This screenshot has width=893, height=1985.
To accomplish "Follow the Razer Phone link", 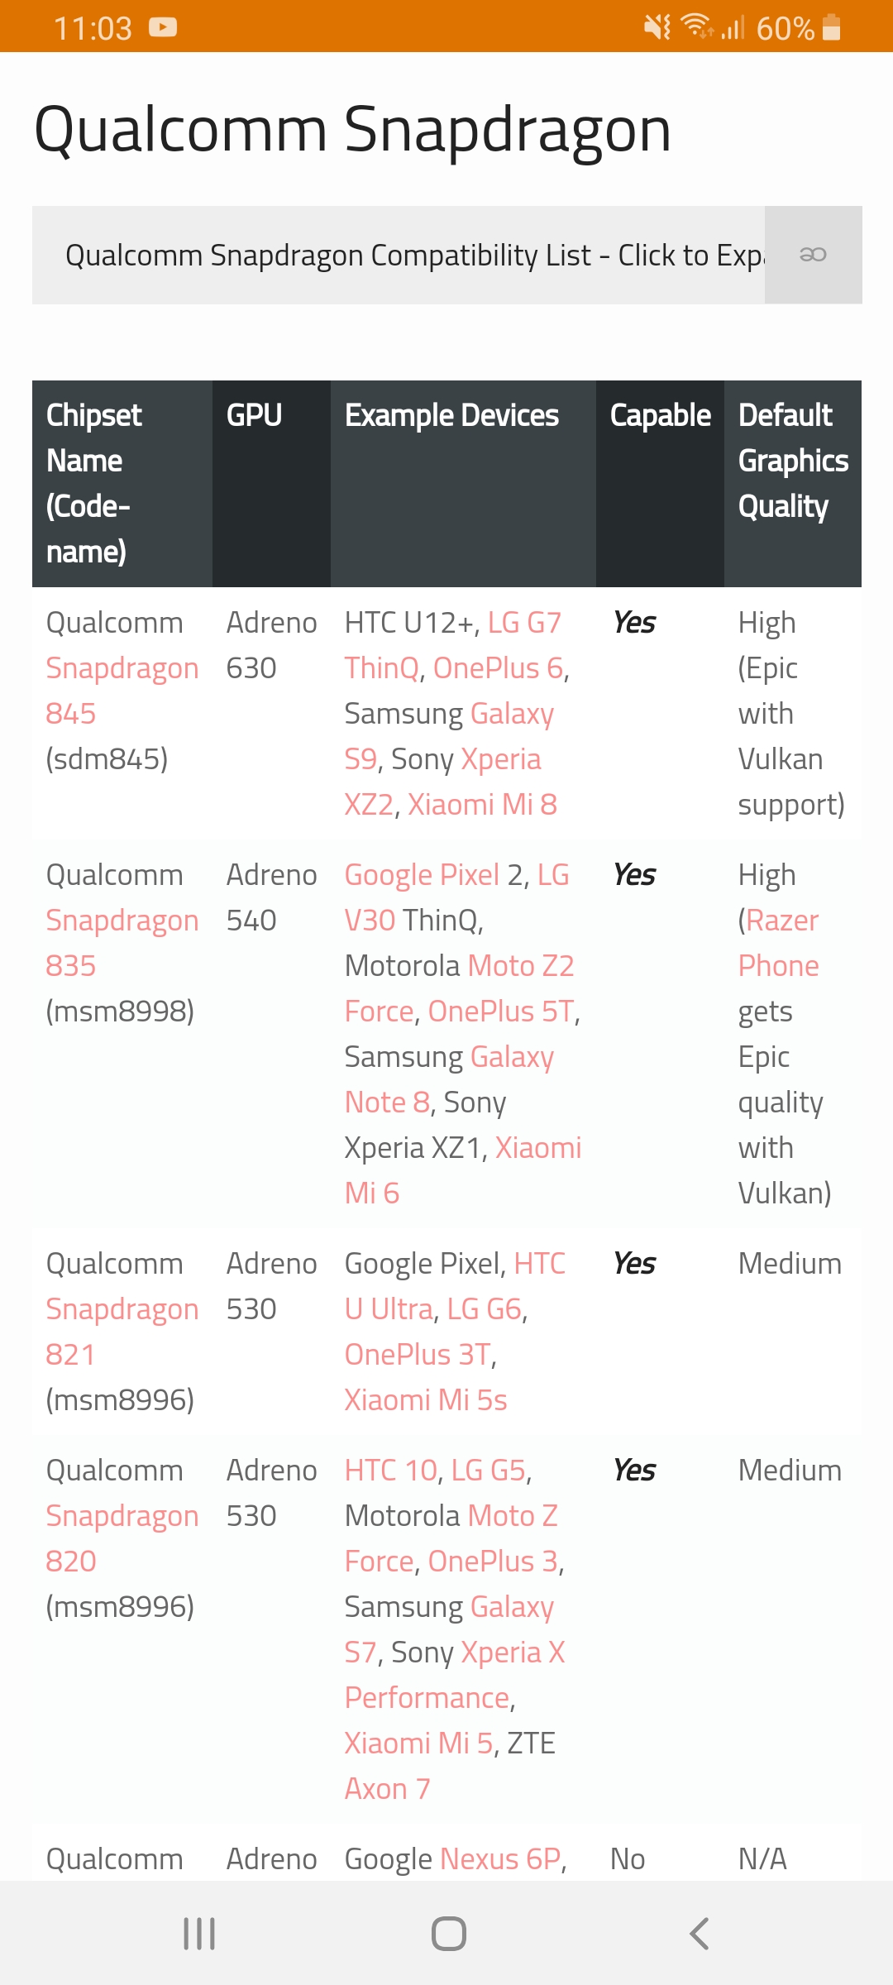I will pyautogui.click(x=779, y=943).
